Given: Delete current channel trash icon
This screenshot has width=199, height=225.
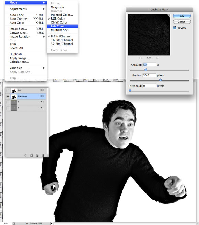Looking at the screenshot, I should click(43, 155).
